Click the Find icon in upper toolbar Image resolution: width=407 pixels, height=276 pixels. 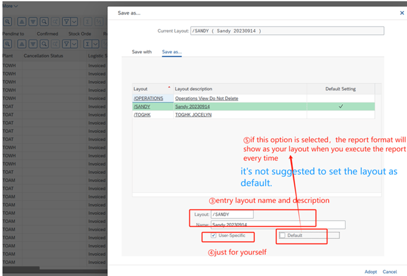[44, 21]
